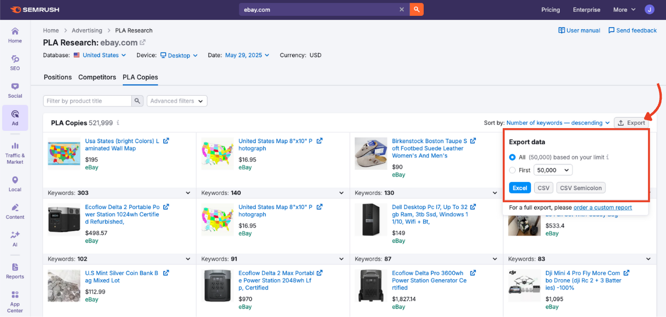Viewport: 666px width, 317px height.
Task: Open the 50,000 row count dropdown
Action: tap(553, 170)
